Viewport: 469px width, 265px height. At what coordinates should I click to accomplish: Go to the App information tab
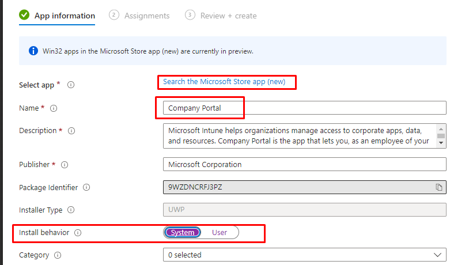[x=57, y=16]
